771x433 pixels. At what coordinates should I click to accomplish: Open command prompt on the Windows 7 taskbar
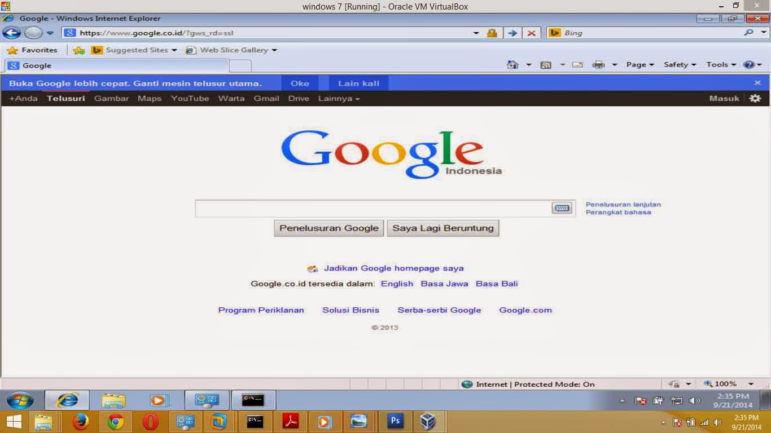(x=253, y=400)
